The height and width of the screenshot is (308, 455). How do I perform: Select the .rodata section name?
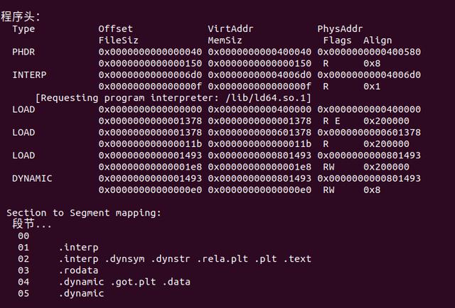[x=80, y=270]
